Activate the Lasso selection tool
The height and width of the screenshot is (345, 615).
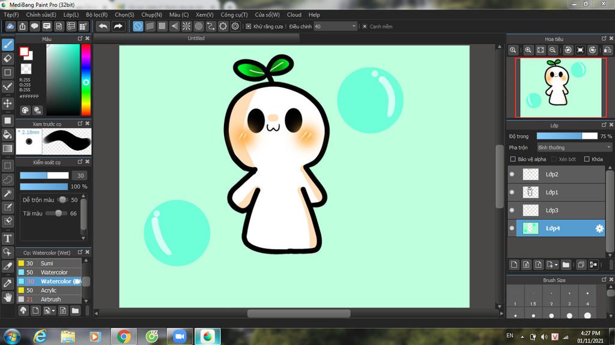pyautogui.click(x=7, y=179)
